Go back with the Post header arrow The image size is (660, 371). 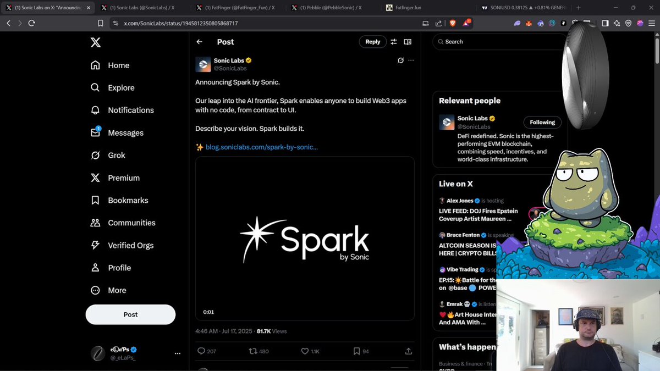pos(200,42)
